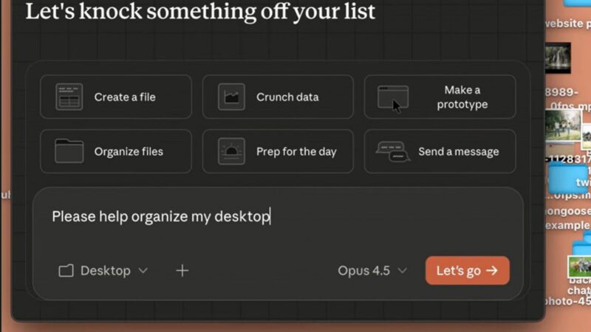This screenshot has height=332, width=591.
Task: Select the waterfall video thumbnail on desktop
Action: click(x=558, y=58)
